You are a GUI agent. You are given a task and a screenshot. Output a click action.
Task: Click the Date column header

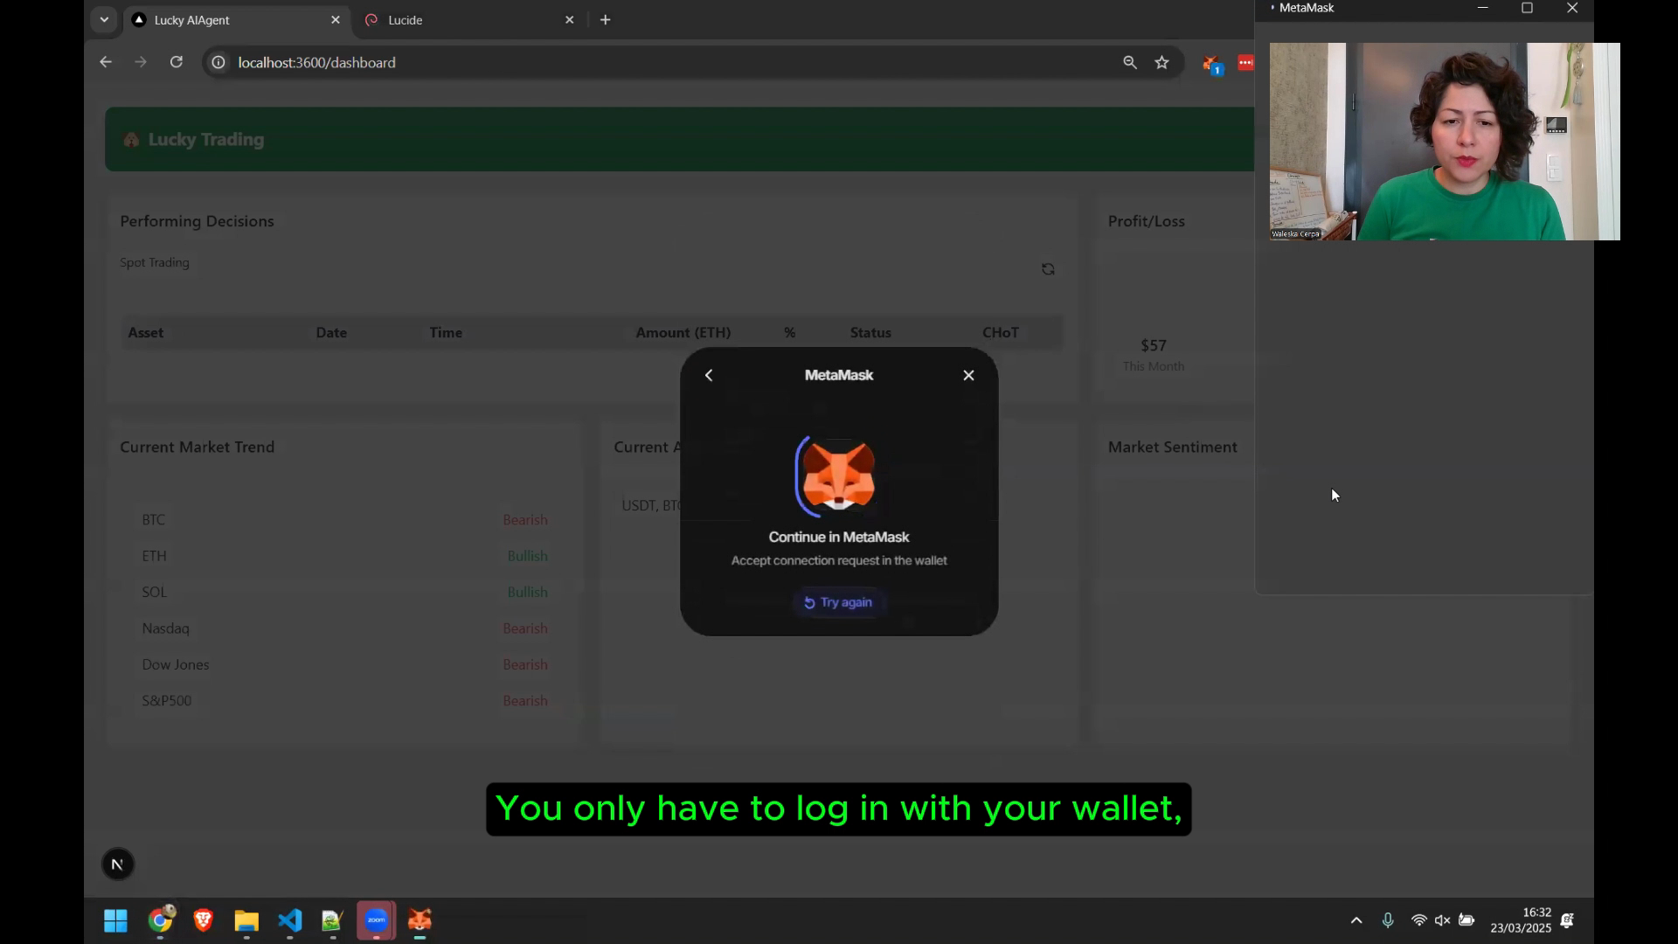coord(331,333)
